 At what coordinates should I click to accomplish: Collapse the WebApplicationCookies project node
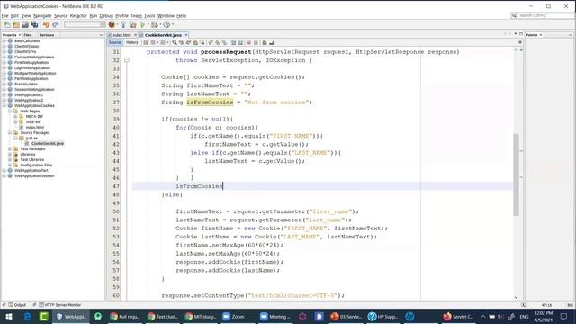pos(4,106)
